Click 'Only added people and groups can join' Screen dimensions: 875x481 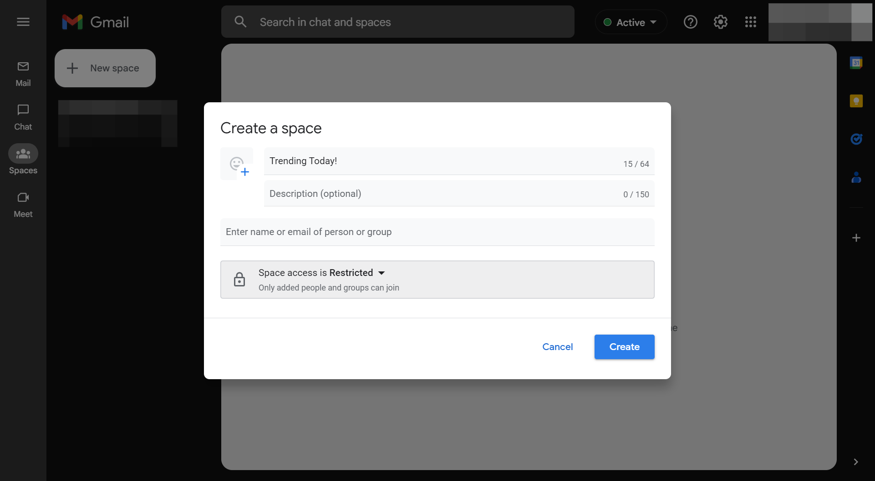329,288
